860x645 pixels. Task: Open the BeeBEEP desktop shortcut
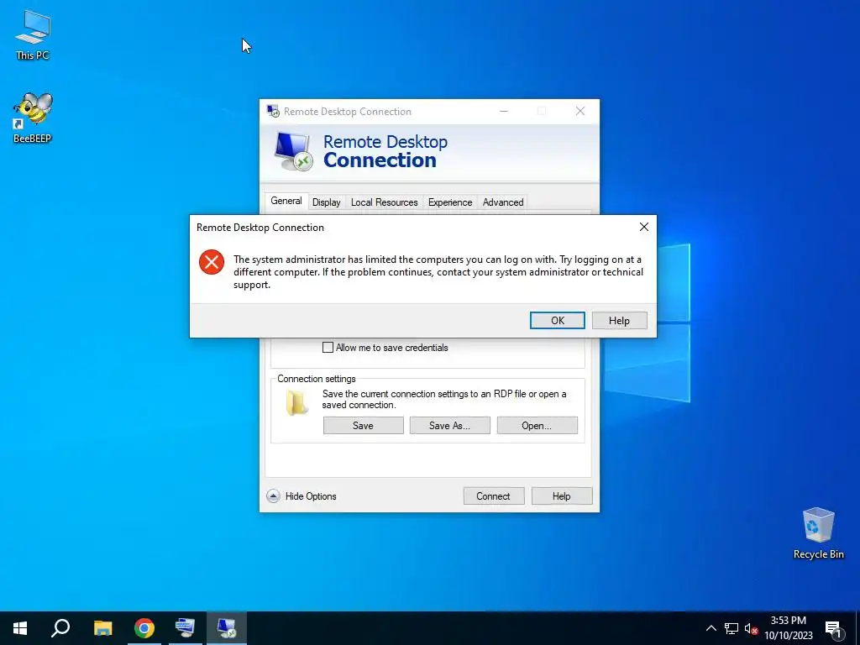[33, 118]
